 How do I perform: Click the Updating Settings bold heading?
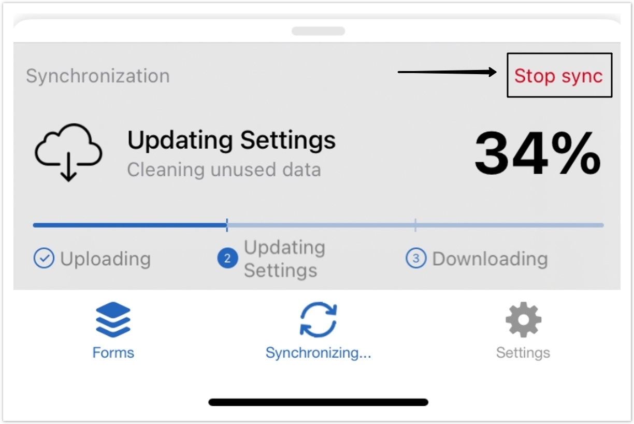click(x=232, y=140)
